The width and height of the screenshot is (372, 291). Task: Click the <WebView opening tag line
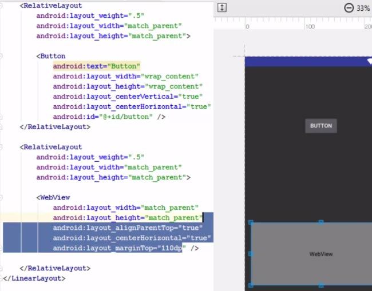(x=53, y=197)
